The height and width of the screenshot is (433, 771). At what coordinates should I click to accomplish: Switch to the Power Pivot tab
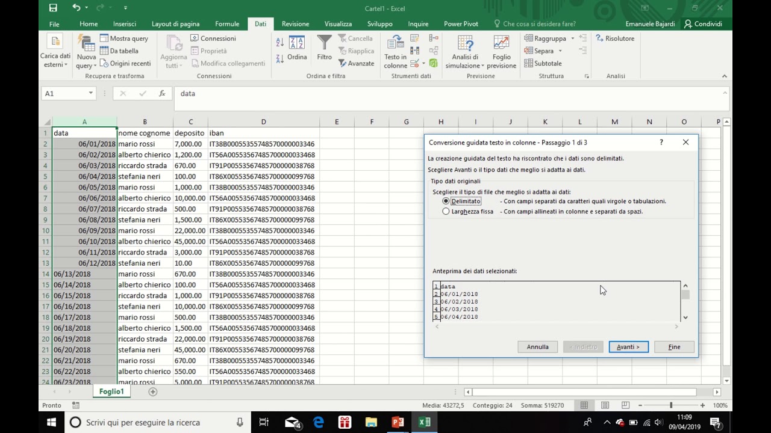461,24
